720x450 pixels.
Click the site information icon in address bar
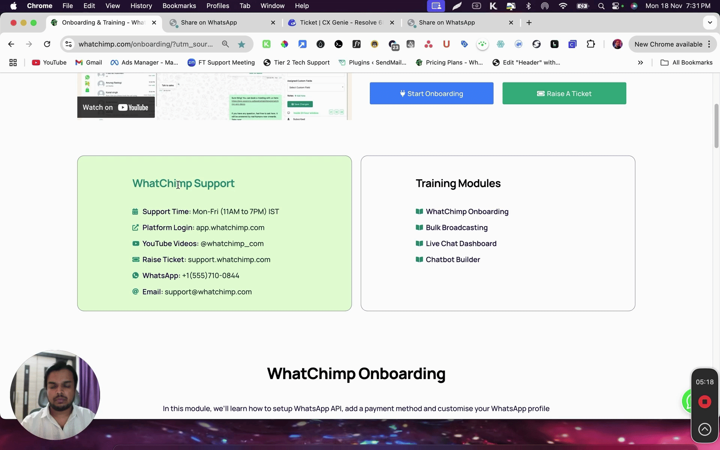pos(69,44)
